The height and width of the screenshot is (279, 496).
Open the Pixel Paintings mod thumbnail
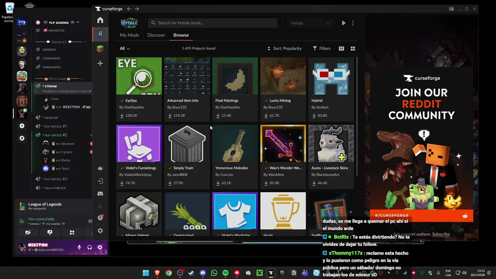pos(235,76)
